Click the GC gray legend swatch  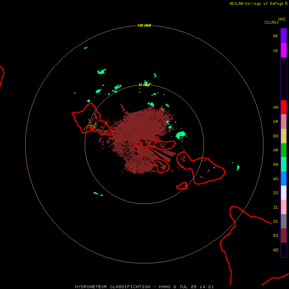[284, 221]
